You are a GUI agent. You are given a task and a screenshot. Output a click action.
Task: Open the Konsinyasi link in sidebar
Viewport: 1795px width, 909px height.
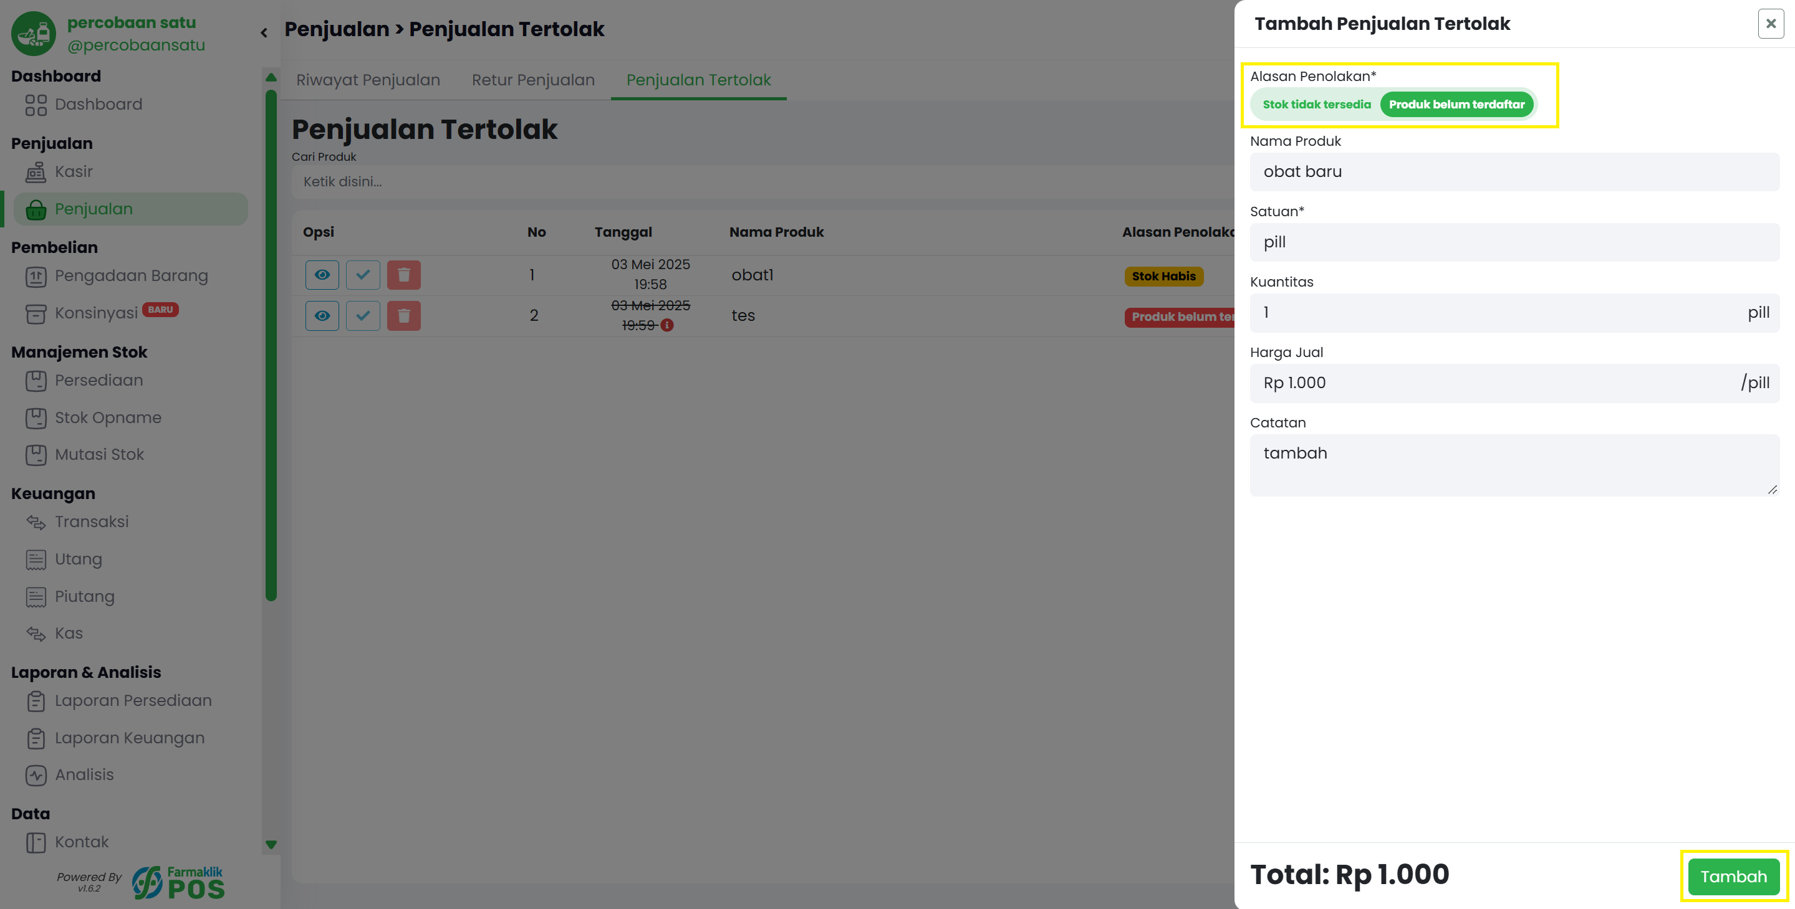pyautogui.click(x=96, y=313)
